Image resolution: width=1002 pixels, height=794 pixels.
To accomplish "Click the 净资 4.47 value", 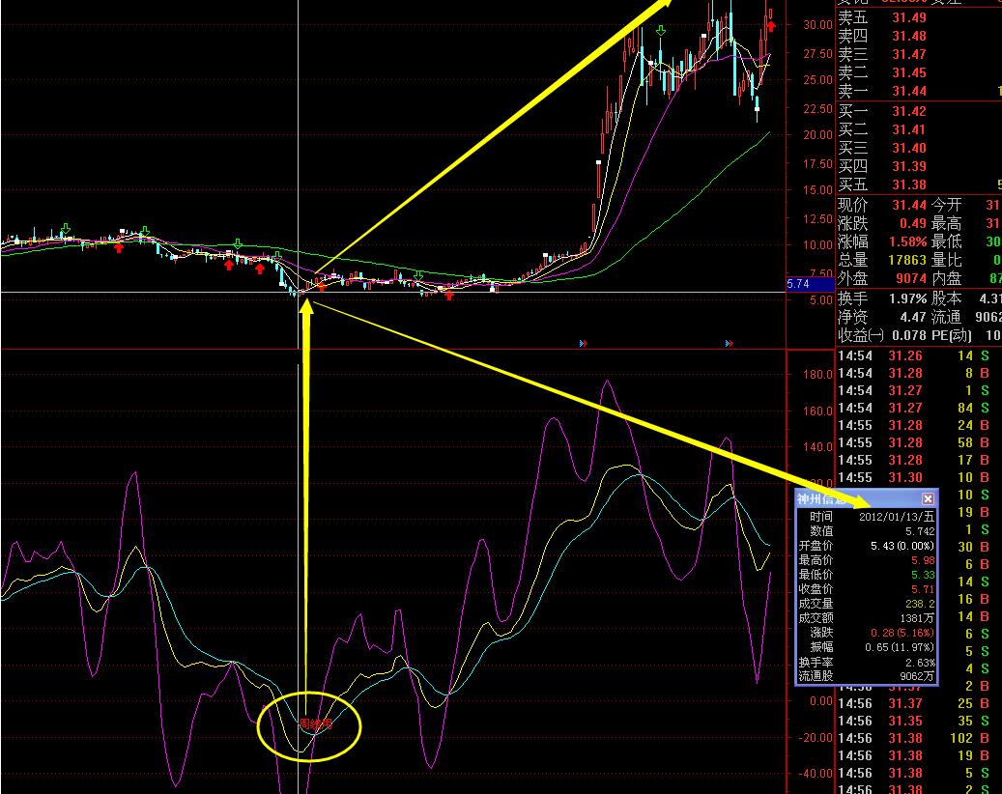I will click(912, 318).
